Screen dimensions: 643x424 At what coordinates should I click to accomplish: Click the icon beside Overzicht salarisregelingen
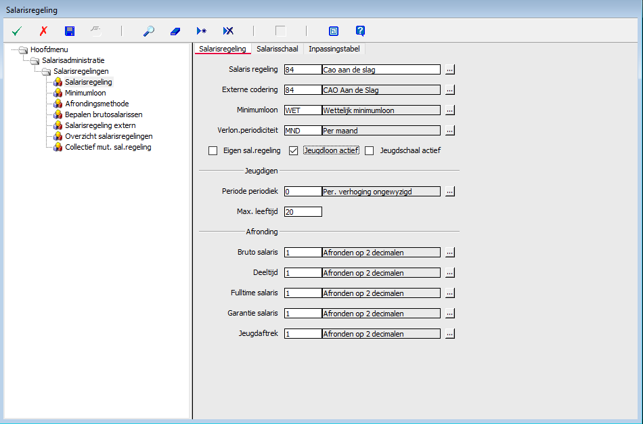58,136
